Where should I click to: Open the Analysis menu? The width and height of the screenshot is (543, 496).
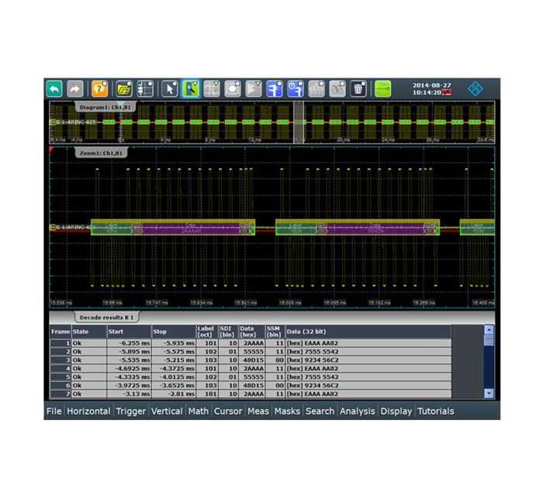tap(358, 412)
